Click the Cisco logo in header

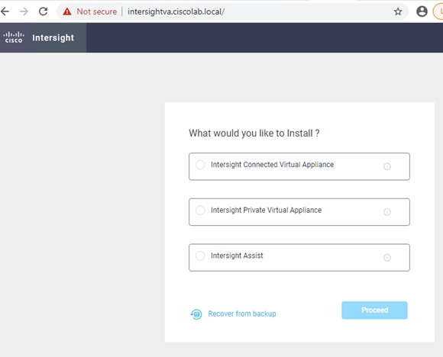point(14,37)
